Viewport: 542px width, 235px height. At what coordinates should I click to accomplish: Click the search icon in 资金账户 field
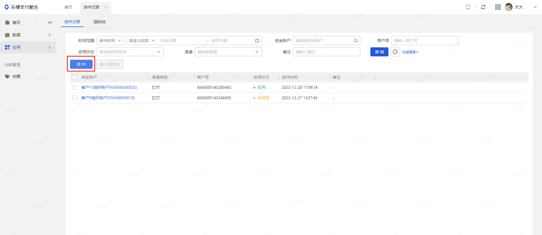pyautogui.click(x=356, y=41)
